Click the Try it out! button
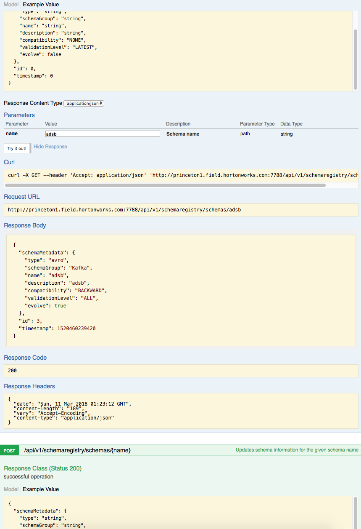Screen dimensions: 361x529 17,148
